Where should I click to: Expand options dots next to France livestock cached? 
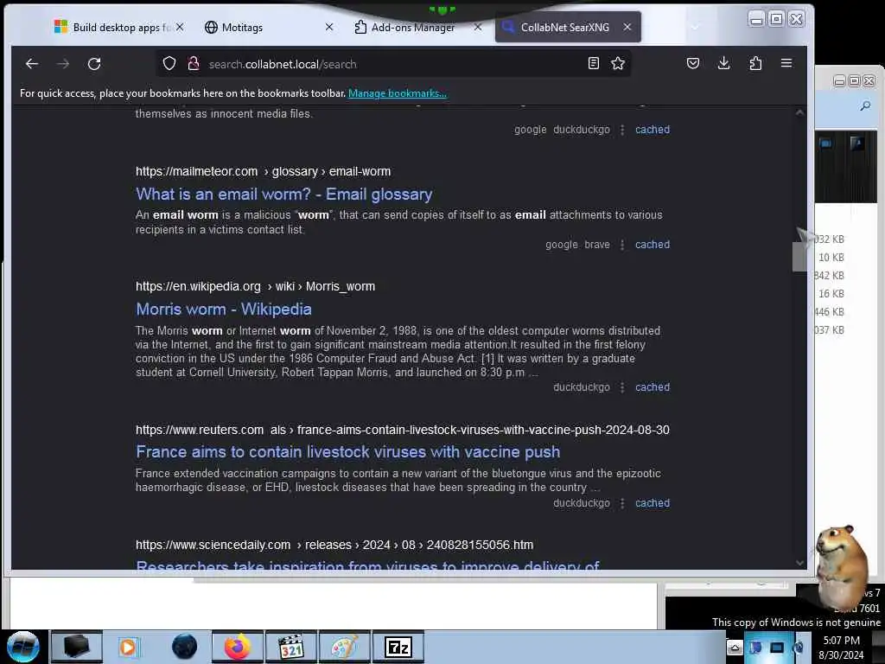[x=622, y=503]
